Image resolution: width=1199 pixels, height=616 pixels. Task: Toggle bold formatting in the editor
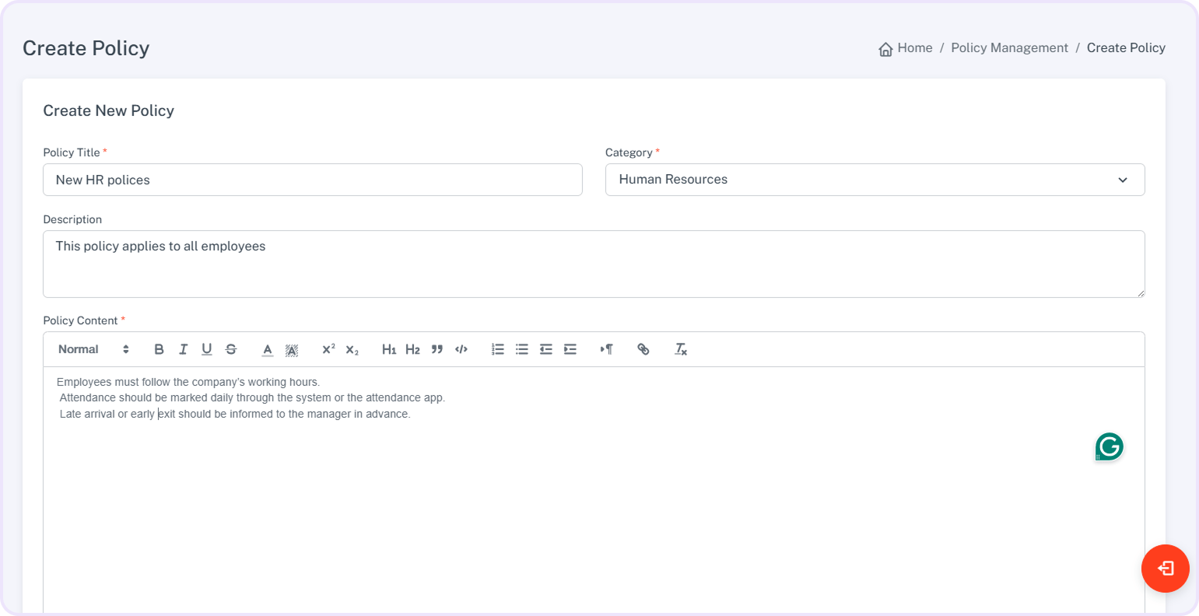tap(159, 349)
